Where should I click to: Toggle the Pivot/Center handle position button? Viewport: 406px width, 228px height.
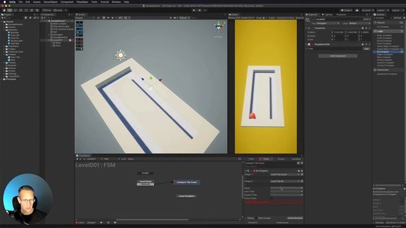point(48,10)
